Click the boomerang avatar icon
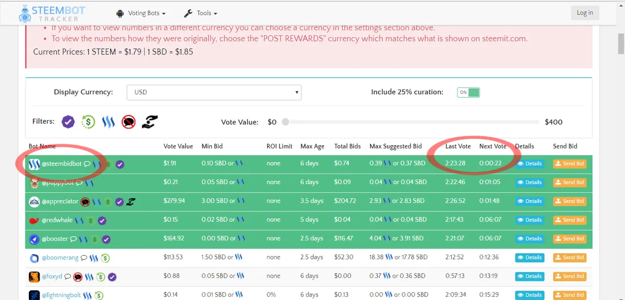The image size is (625, 300). click(x=34, y=257)
